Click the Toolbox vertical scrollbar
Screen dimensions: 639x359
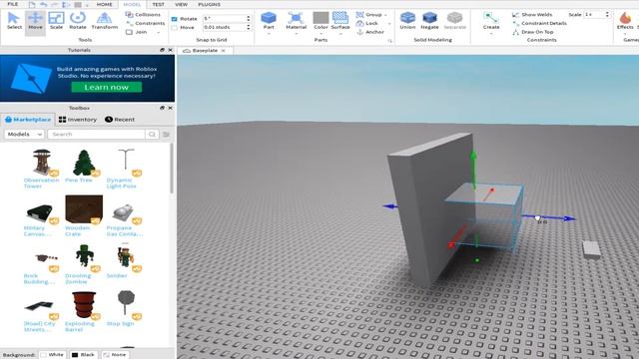click(x=171, y=169)
